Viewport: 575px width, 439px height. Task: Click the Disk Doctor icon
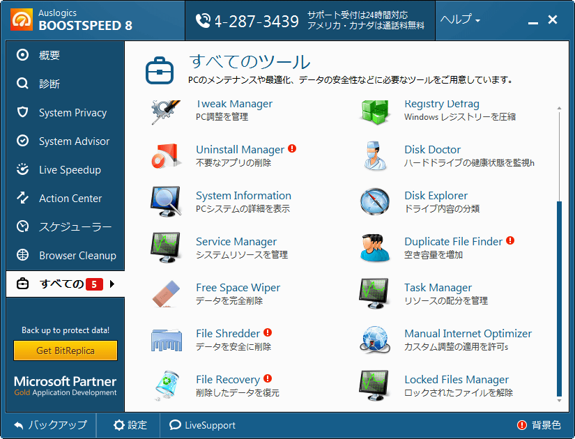pos(374,156)
